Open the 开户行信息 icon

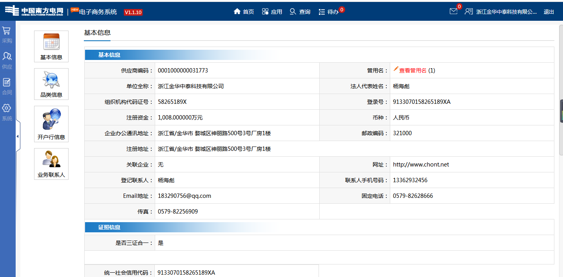(51, 119)
